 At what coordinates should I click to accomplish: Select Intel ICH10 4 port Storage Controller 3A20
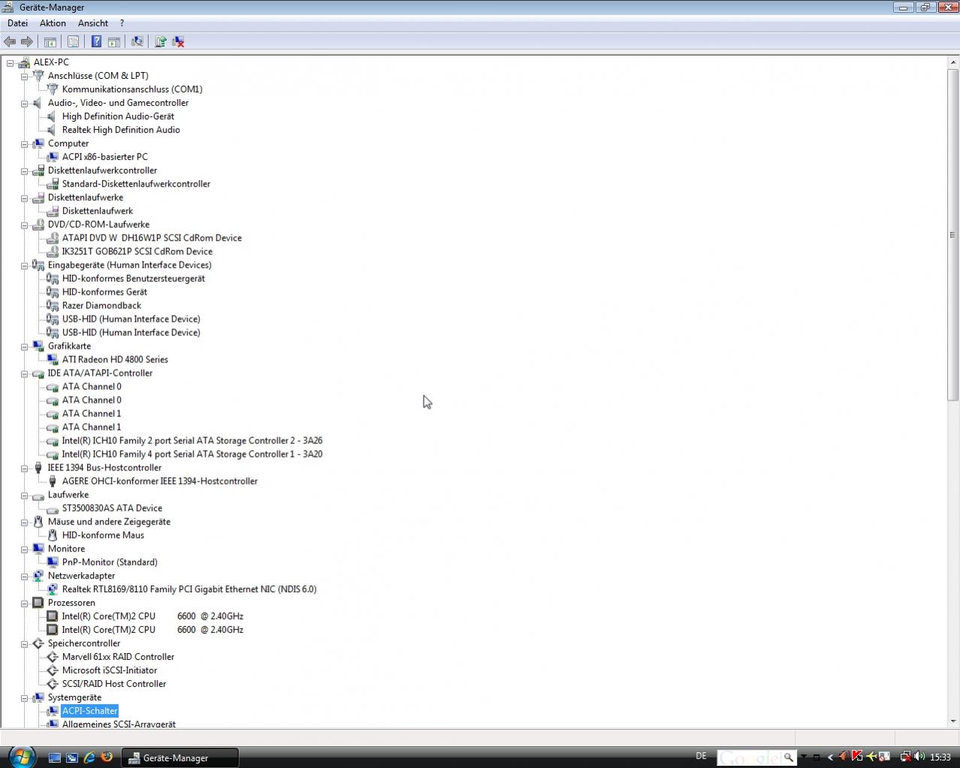coord(192,455)
